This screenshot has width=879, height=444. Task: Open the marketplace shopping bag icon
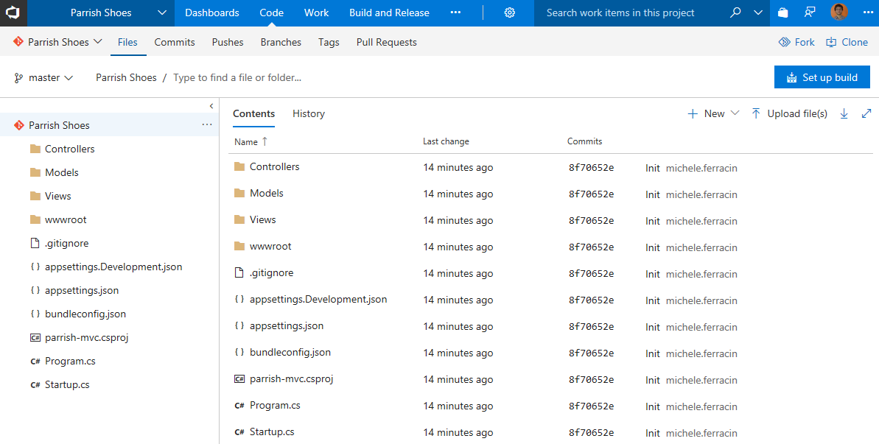tap(783, 13)
